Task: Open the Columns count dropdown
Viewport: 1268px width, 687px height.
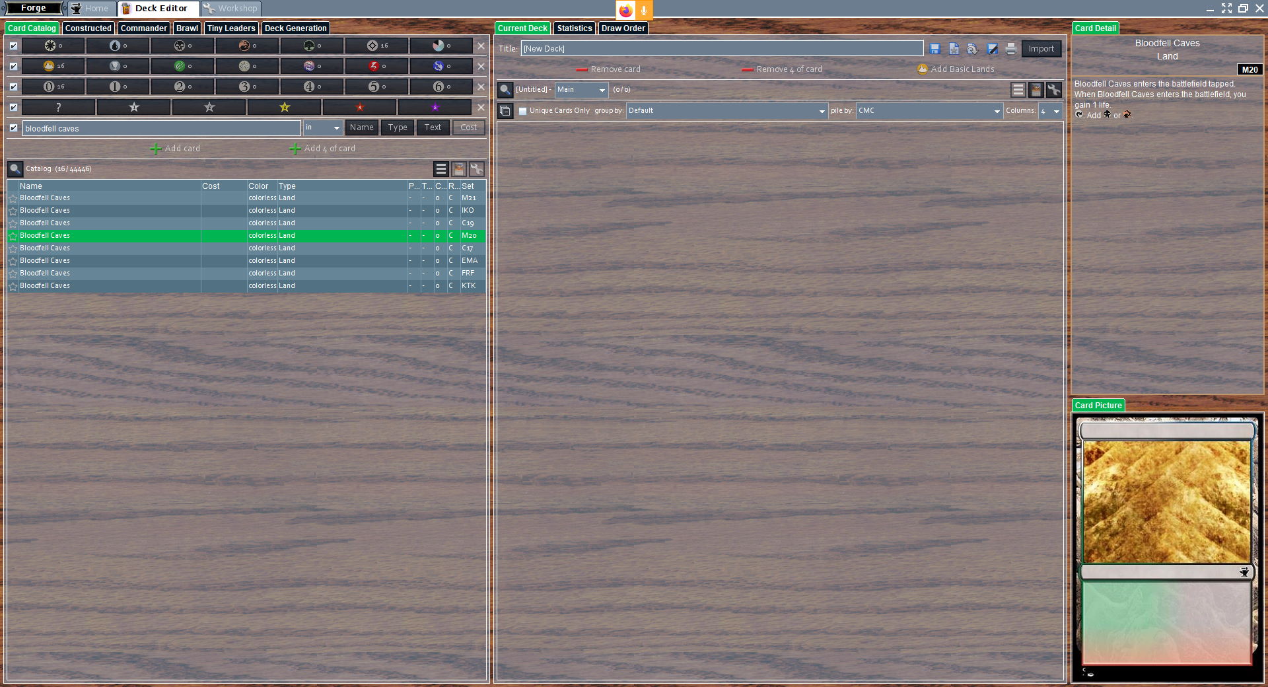Action: [1050, 111]
